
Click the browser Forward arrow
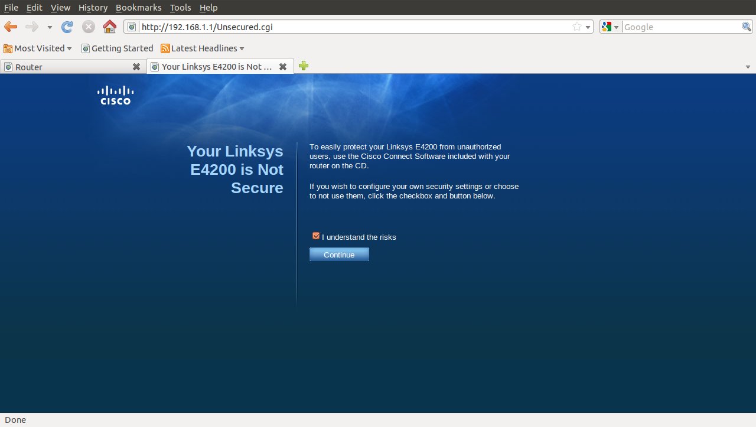pyautogui.click(x=32, y=27)
